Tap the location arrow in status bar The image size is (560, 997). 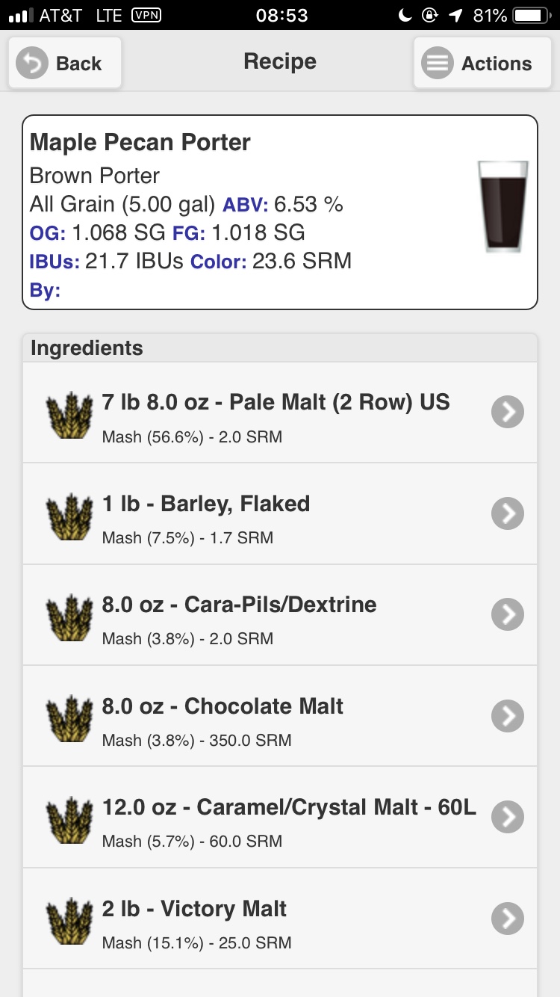pyautogui.click(x=455, y=15)
